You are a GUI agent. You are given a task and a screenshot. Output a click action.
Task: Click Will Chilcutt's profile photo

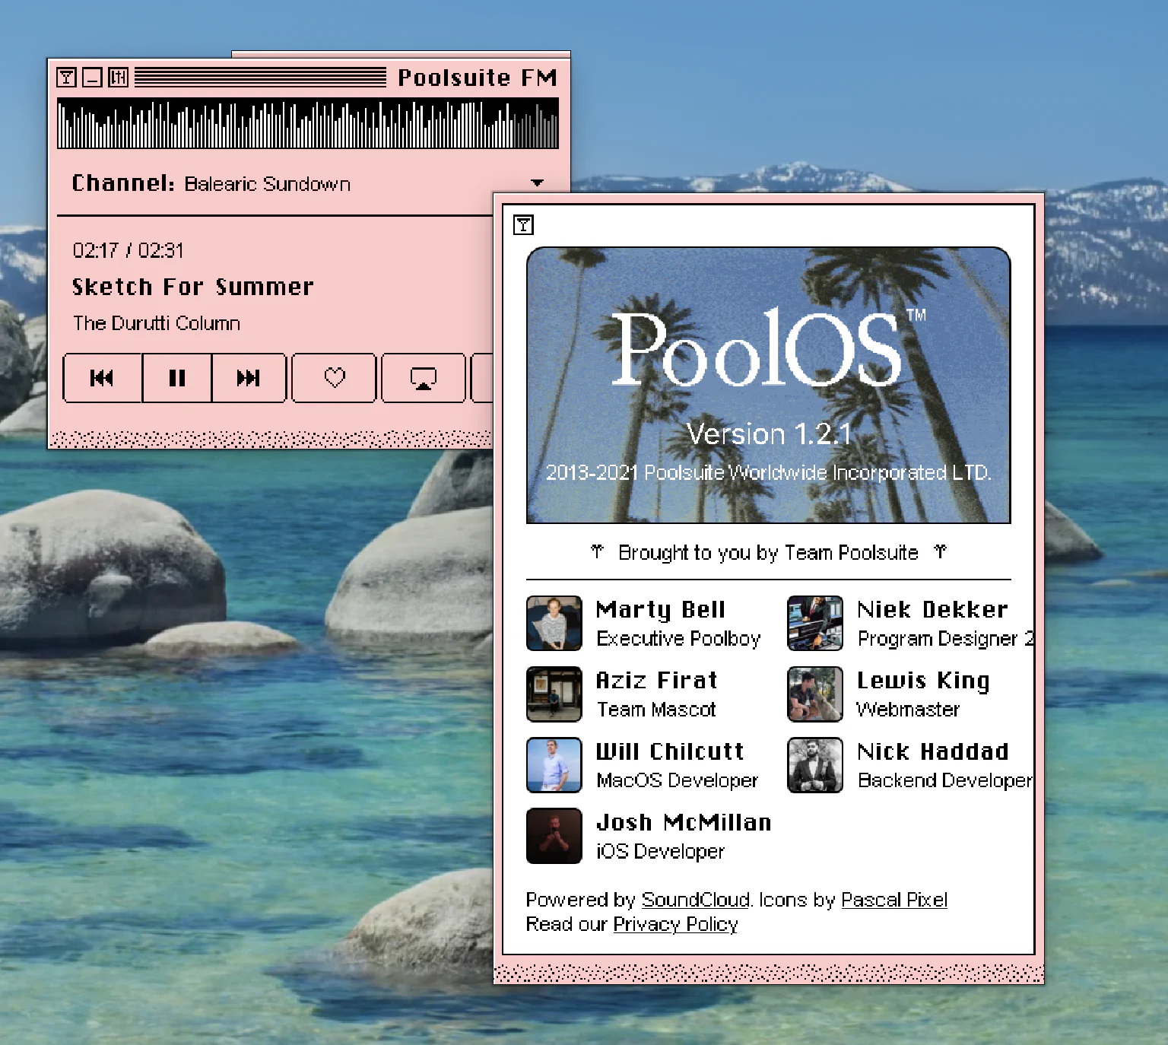(x=554, y=765)
